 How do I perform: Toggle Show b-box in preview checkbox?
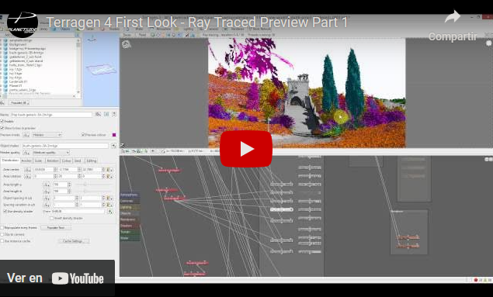2,128
